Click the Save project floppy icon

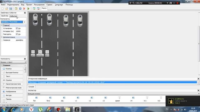(11, 9)
